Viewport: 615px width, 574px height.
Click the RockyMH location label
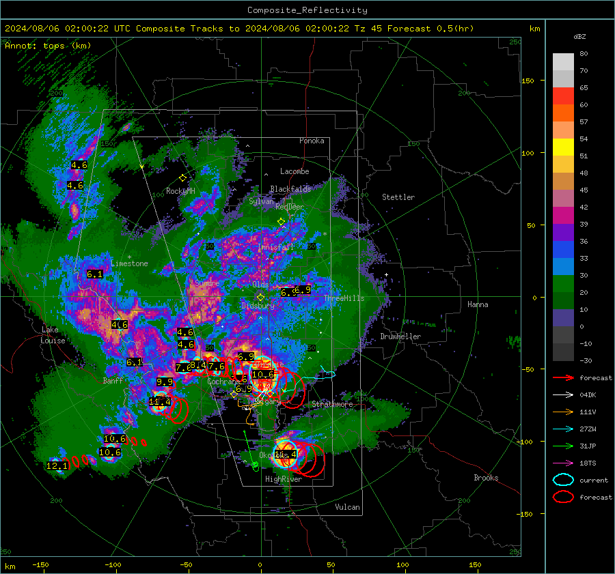point(180,191)
